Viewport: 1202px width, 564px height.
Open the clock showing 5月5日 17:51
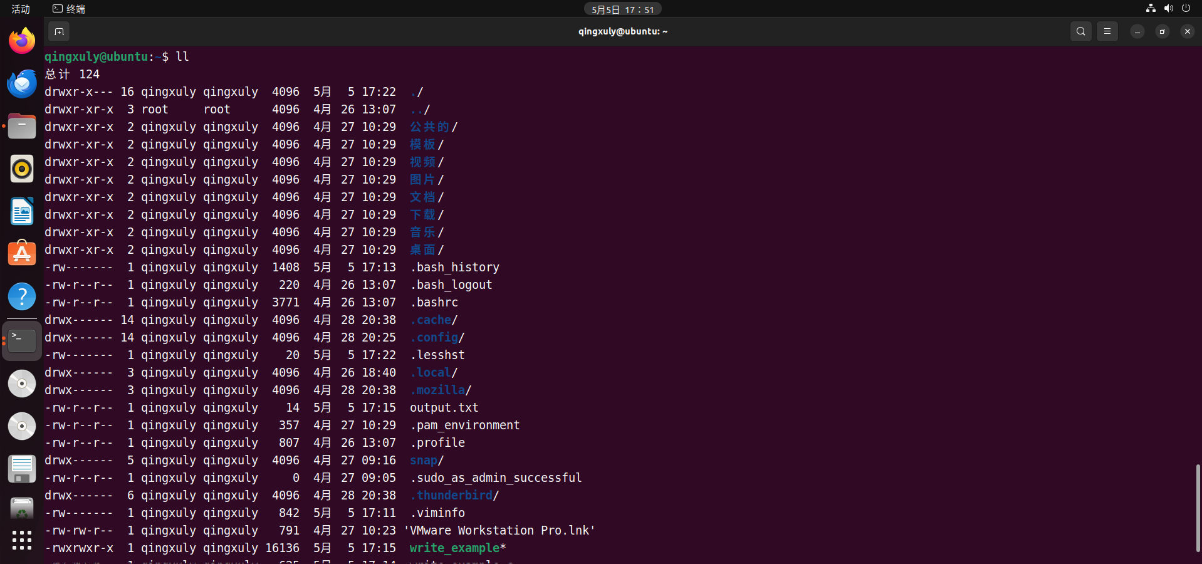coord(623,9)
